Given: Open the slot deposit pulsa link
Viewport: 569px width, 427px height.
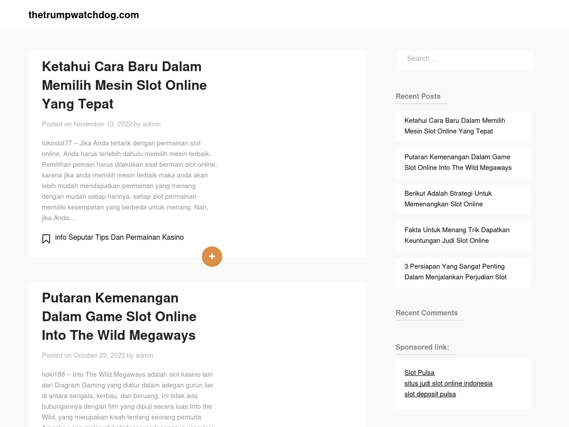Looking at the screenshot, I should [x=430, y=394].
